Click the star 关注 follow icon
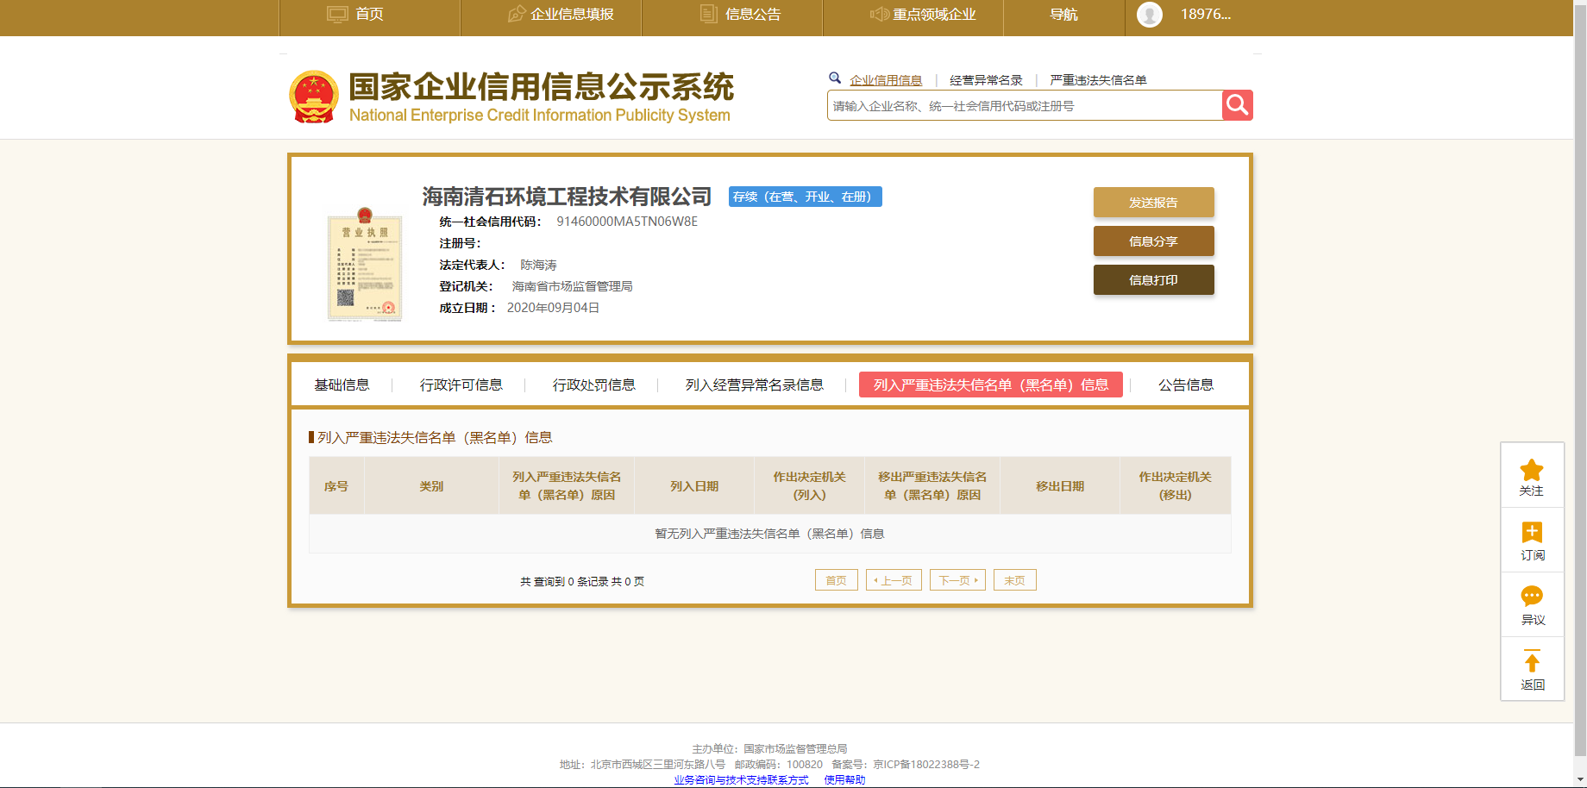Image resolution: width=1587 pixels, height=788 pixels. [x=1532, y=470]
